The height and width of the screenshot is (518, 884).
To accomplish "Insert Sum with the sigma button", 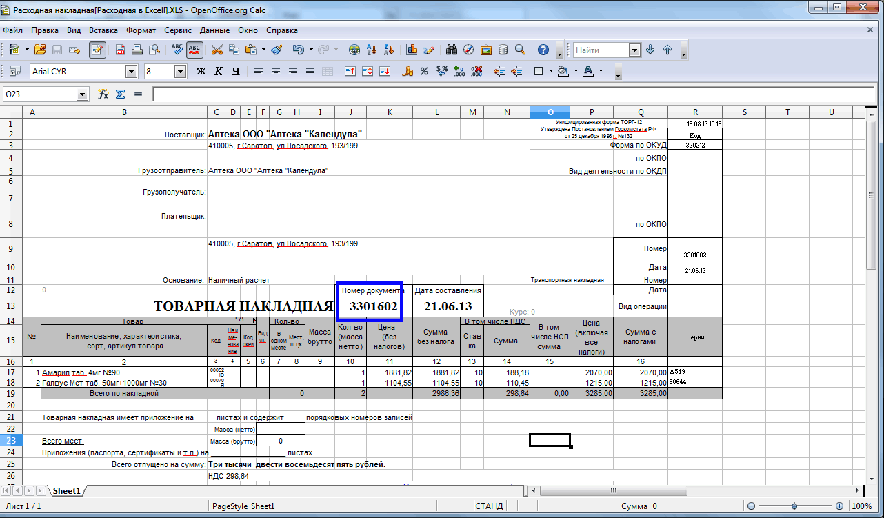I will 121,94.
